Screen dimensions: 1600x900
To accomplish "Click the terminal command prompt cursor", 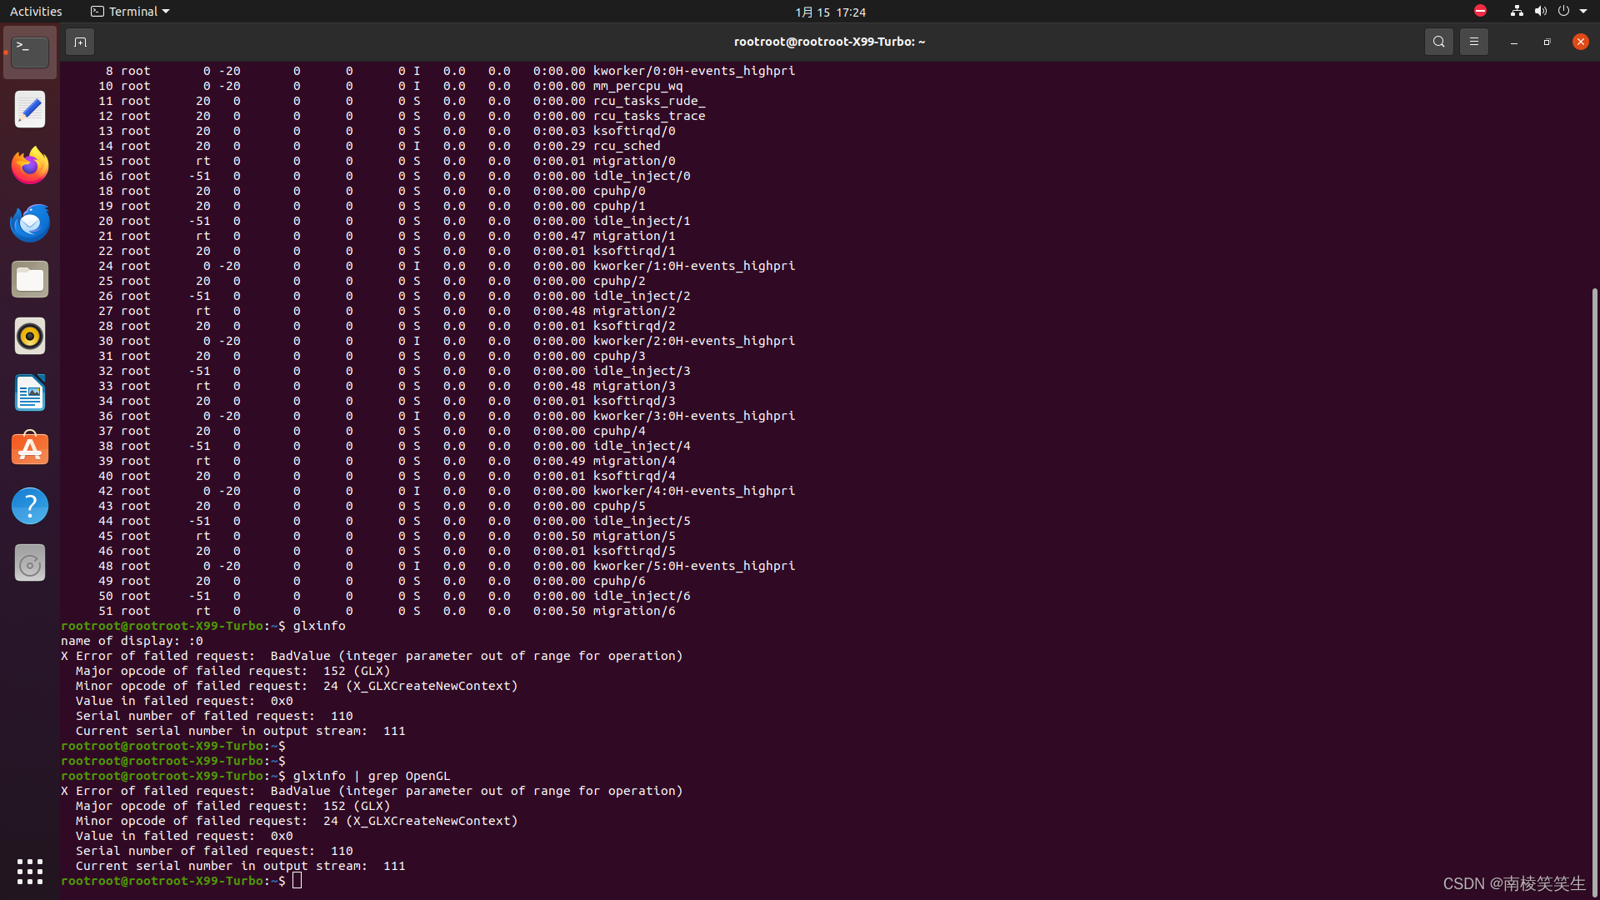I will [297, 881].
